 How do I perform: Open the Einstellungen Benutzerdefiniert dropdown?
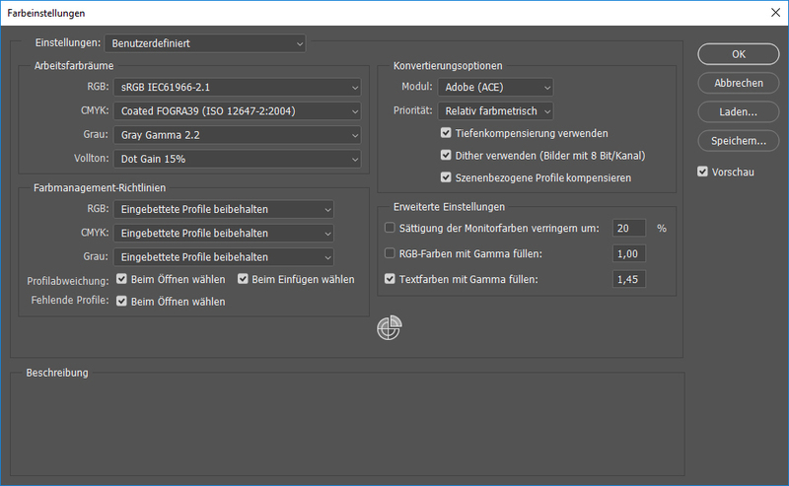click(x=205, y=43)
